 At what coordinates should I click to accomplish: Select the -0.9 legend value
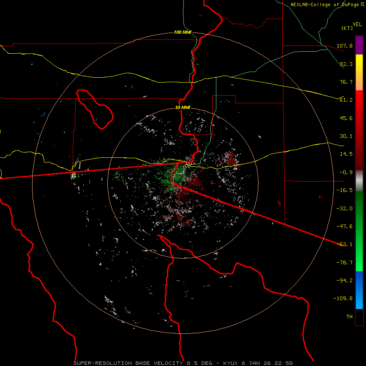click(x=346, y=172)
